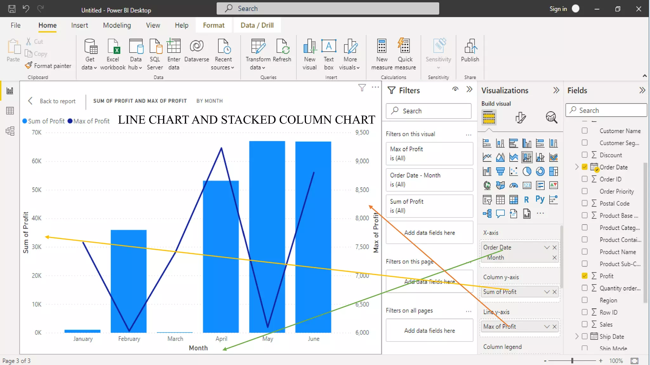Click the zoom slider handle
Image resolution: width=650 pixels, height=365 pixels.
click(572, 361)
